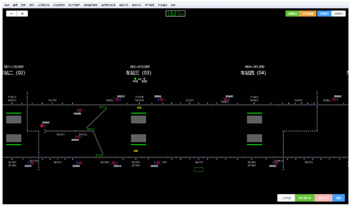The image size is (350, 206).
Task: Click the empty green train box on the lower track
Action: [x=198, y=170]
